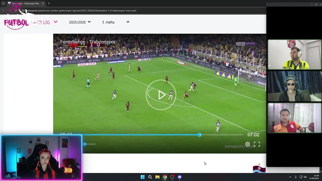Click the beinsports.com.tr address bar URL
Viewport: 322px width, 181px height.
pyautogui.click(x=81, y=11)
